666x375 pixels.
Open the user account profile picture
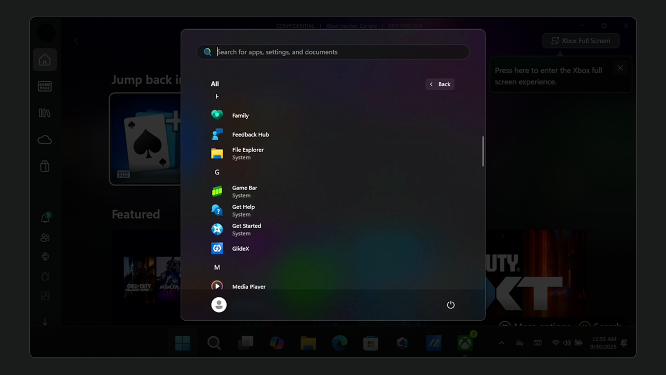pyautogui.click(x=219, y=304)
